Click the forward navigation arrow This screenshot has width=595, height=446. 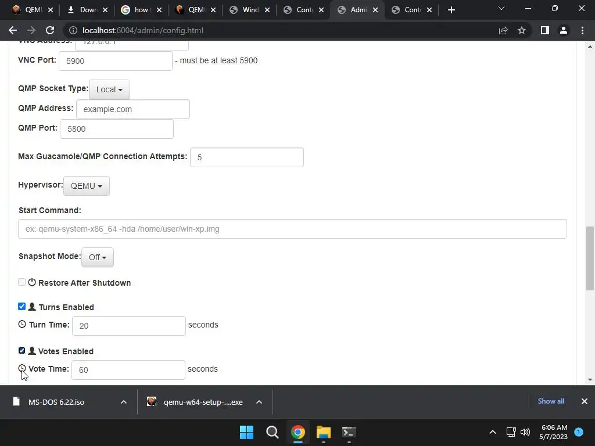pos(31,30)
